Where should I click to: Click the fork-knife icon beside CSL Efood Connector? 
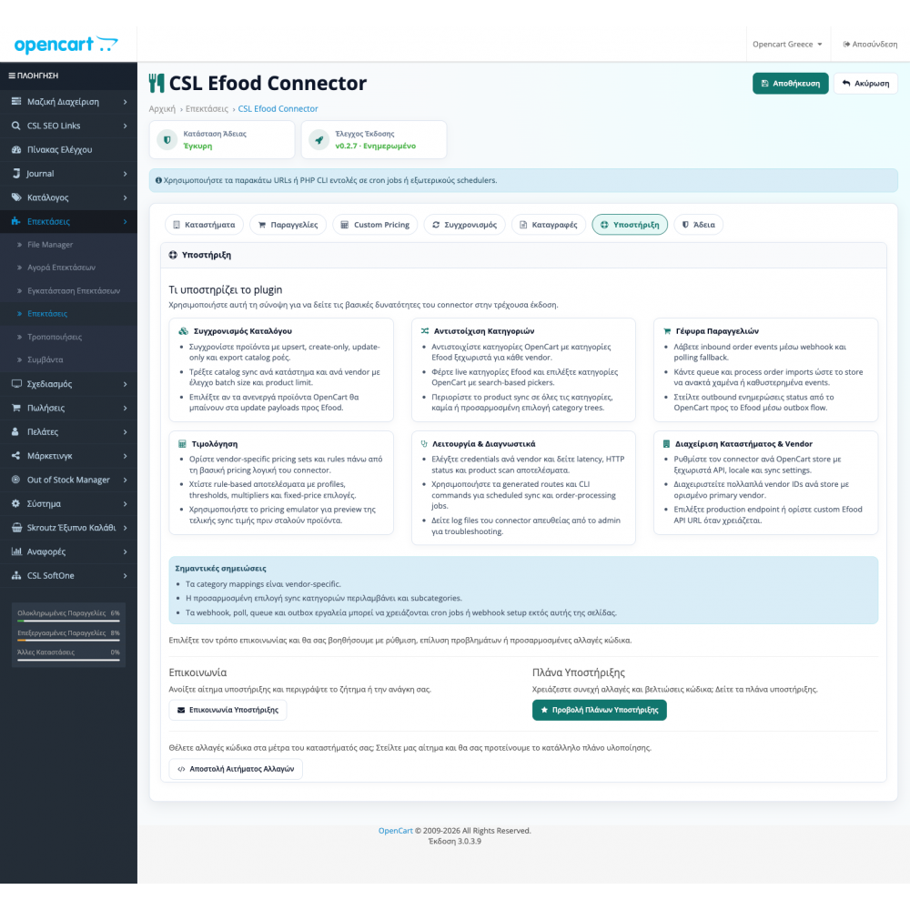click(x=157, y=83)
